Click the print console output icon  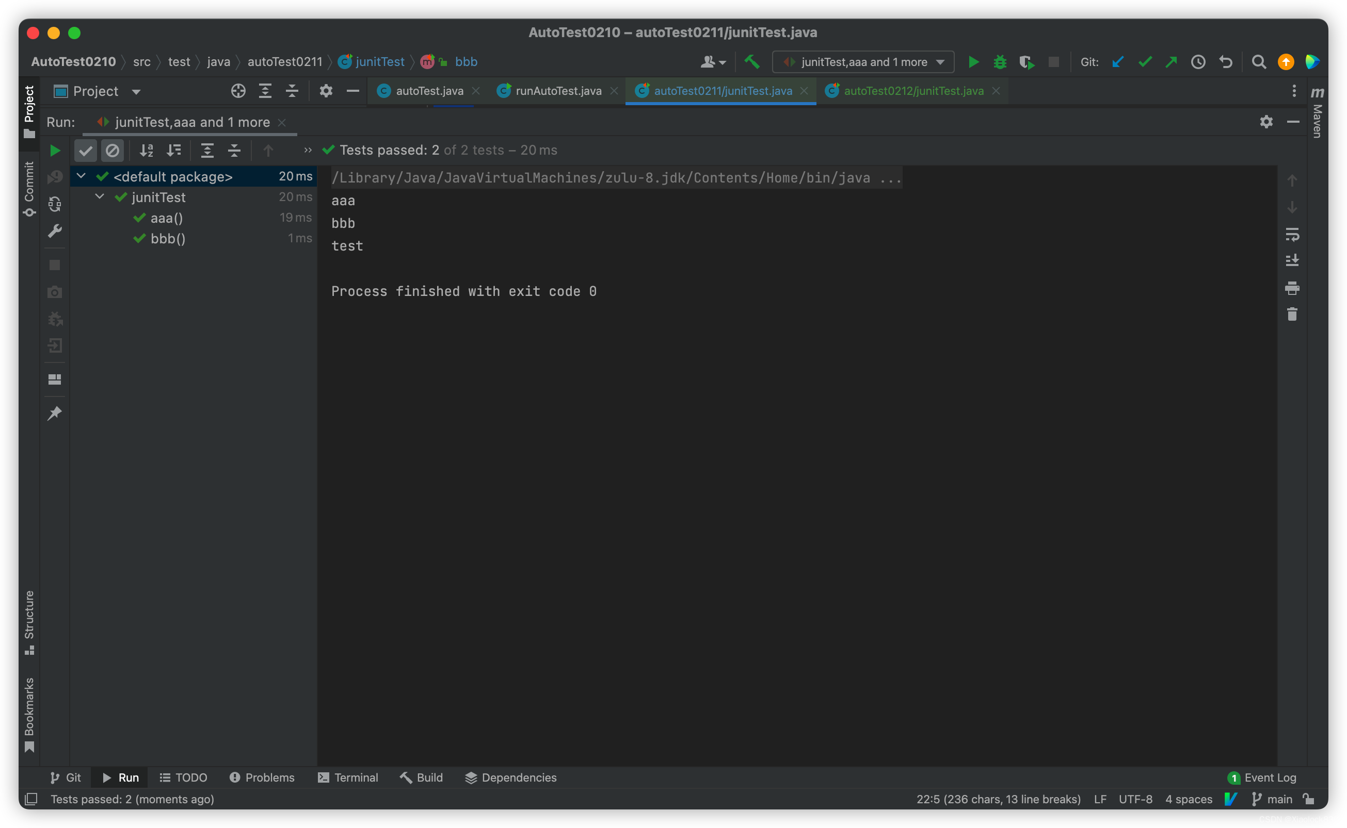(1292, 288)
